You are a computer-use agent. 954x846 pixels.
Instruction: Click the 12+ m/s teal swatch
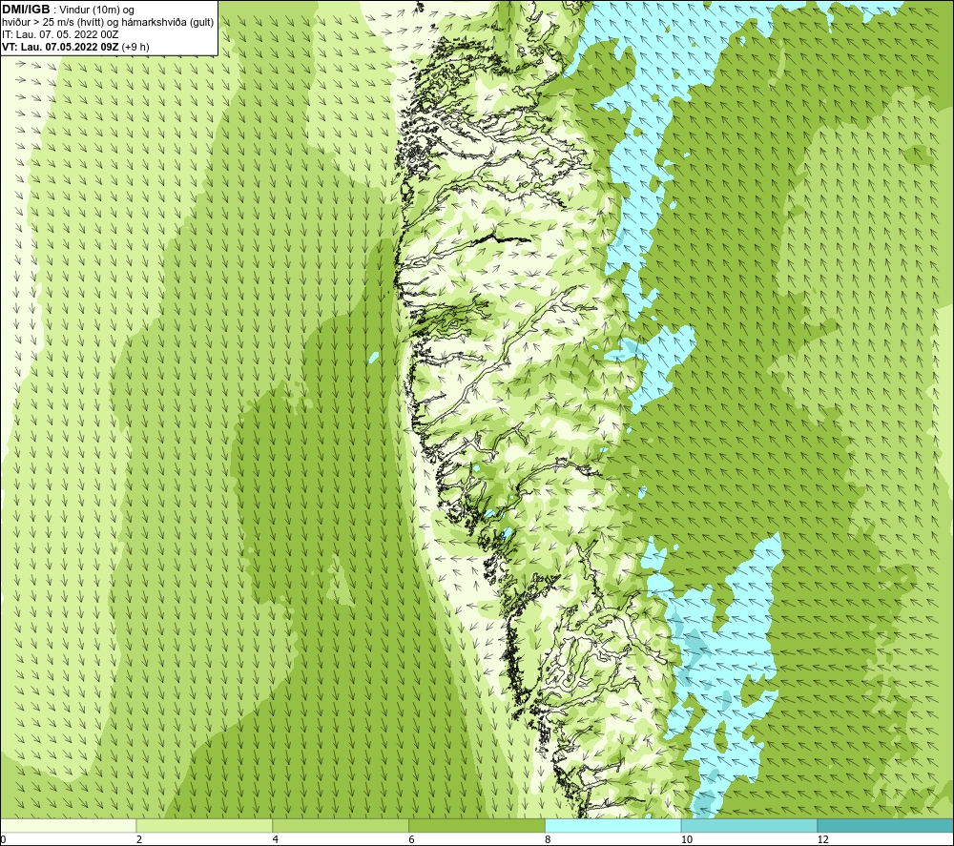click(x=886, y=825)
